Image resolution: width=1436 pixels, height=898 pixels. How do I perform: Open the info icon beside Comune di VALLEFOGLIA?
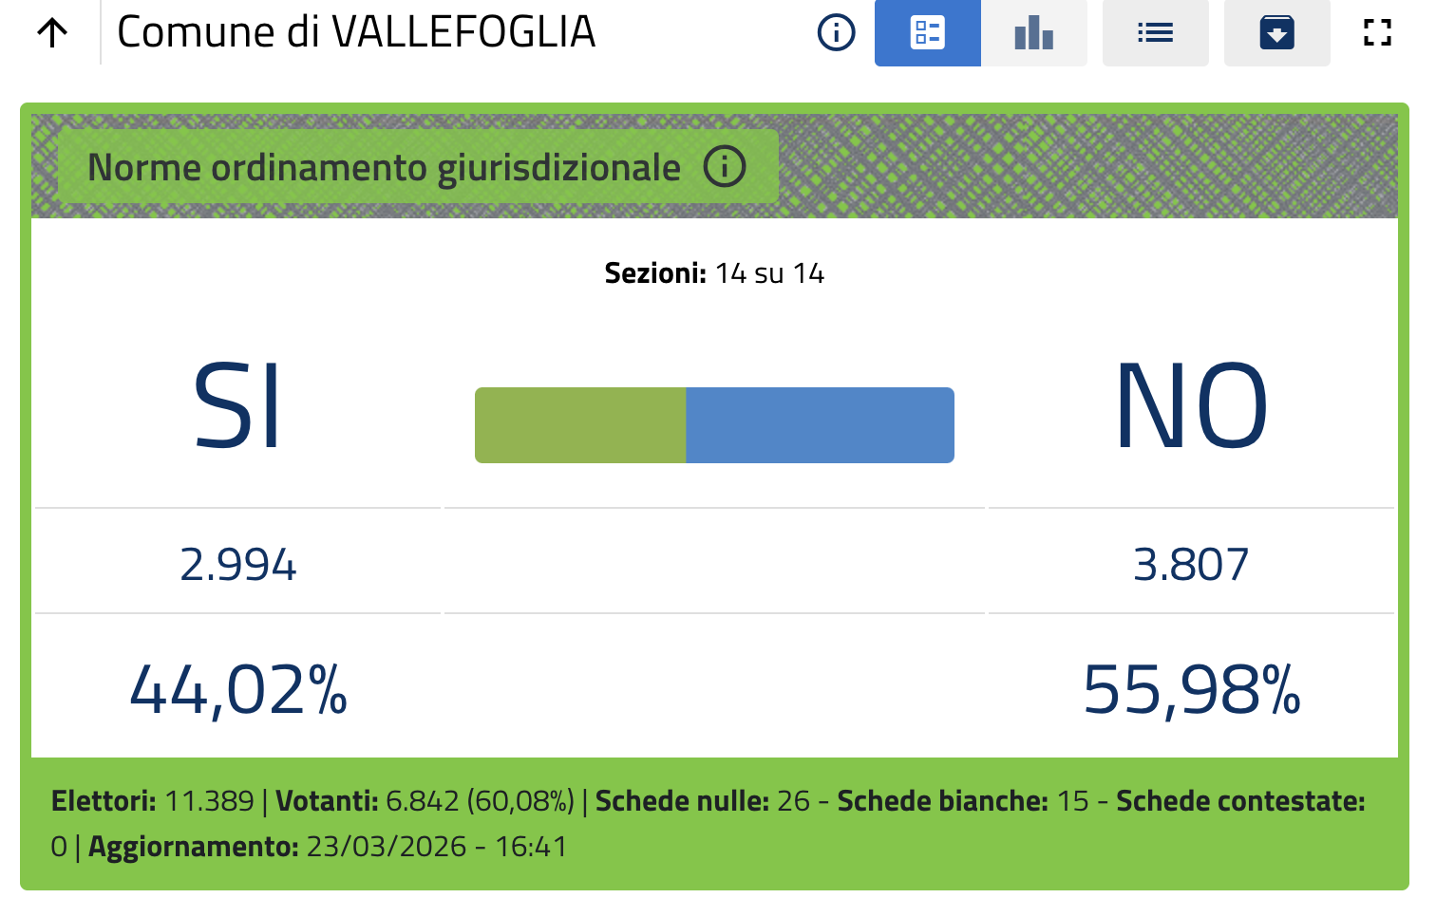coord(836,33)
